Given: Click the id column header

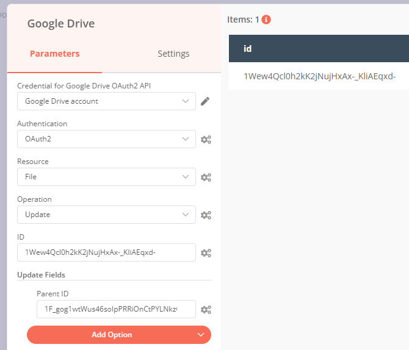Looking at the screenshot, I should coord(319,48).
